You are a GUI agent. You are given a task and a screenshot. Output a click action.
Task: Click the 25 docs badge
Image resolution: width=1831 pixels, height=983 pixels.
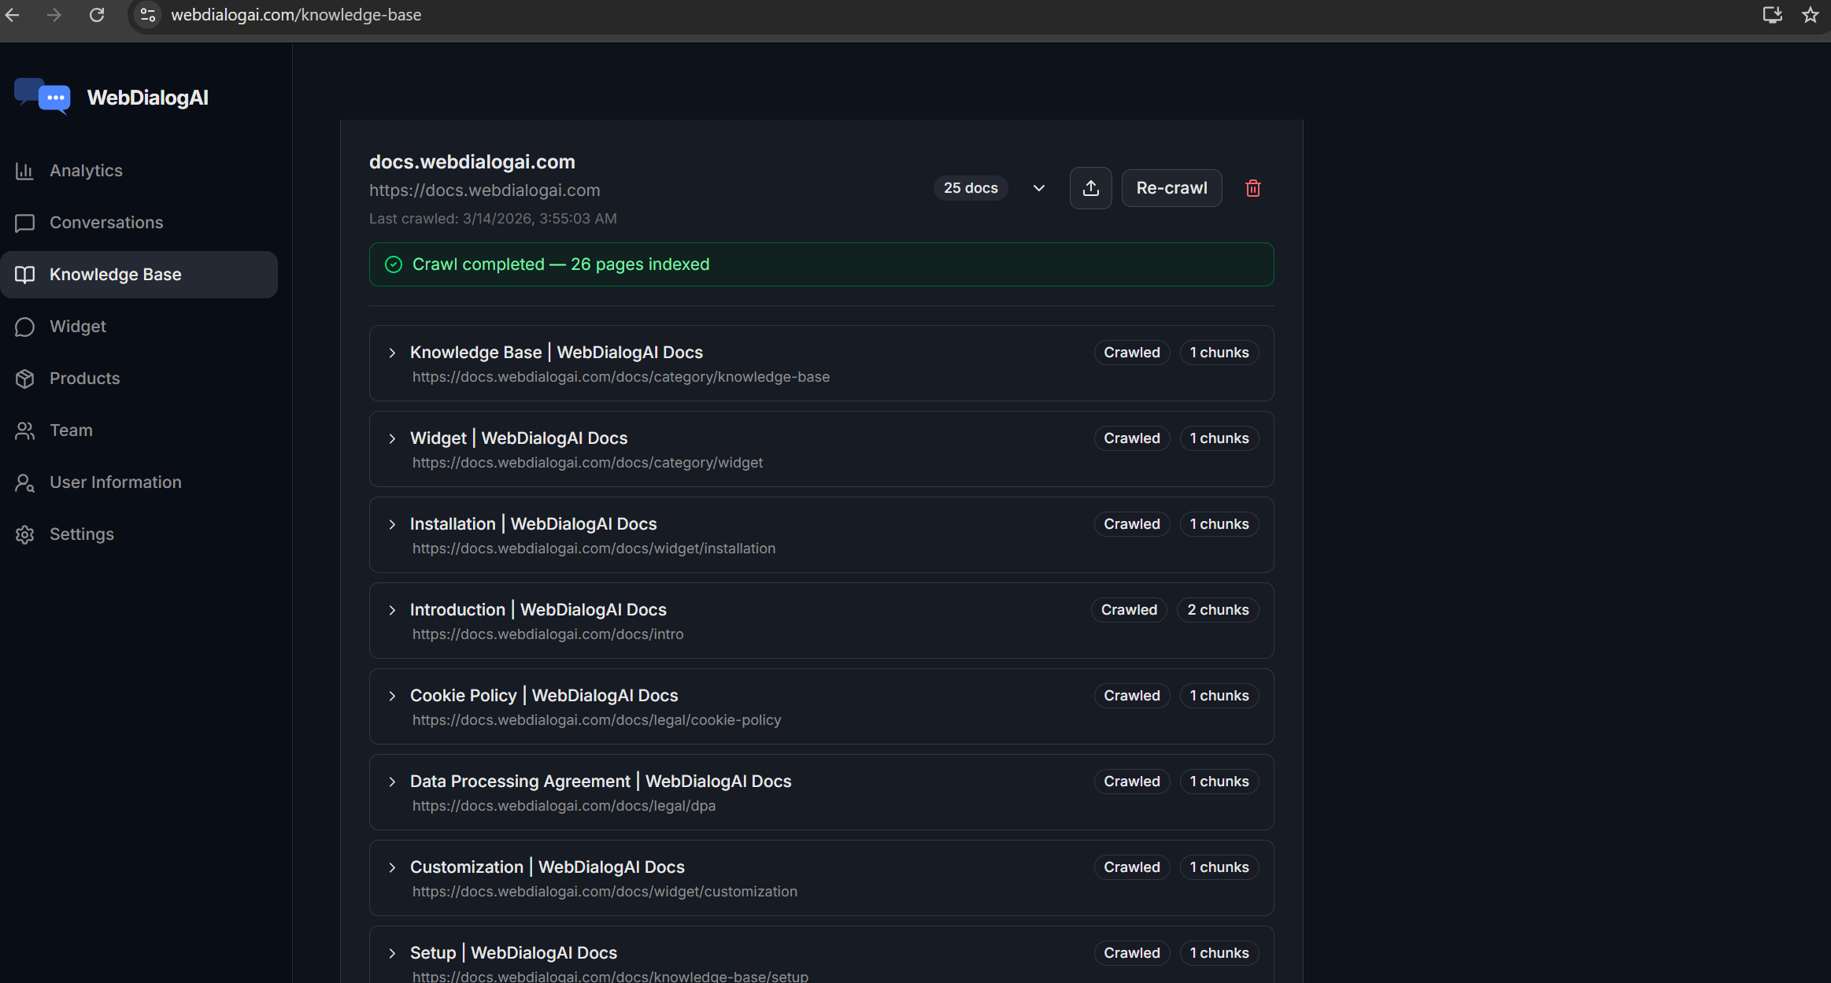pos(970,188)
